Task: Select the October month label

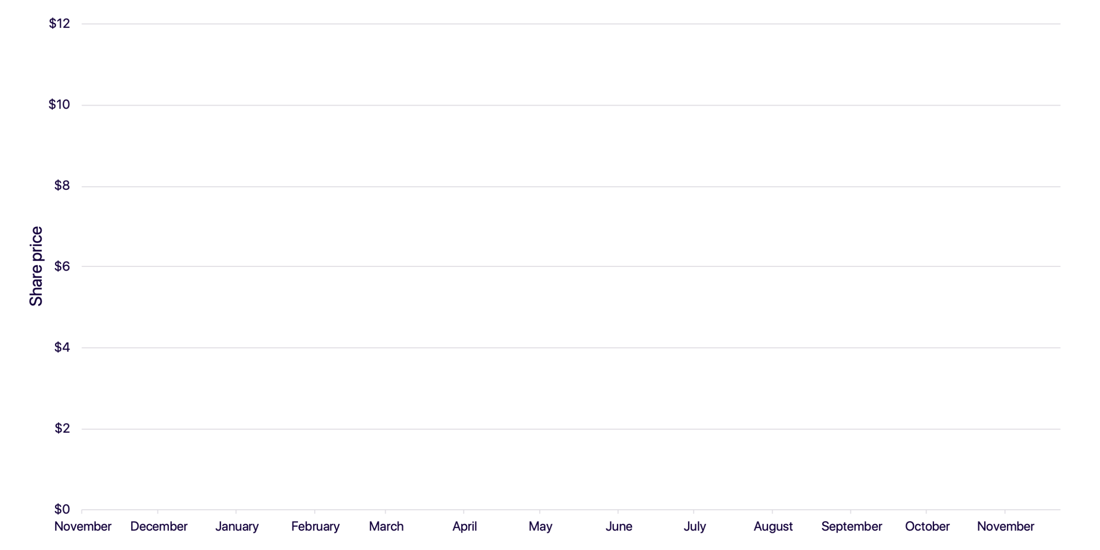Action: 927,526
